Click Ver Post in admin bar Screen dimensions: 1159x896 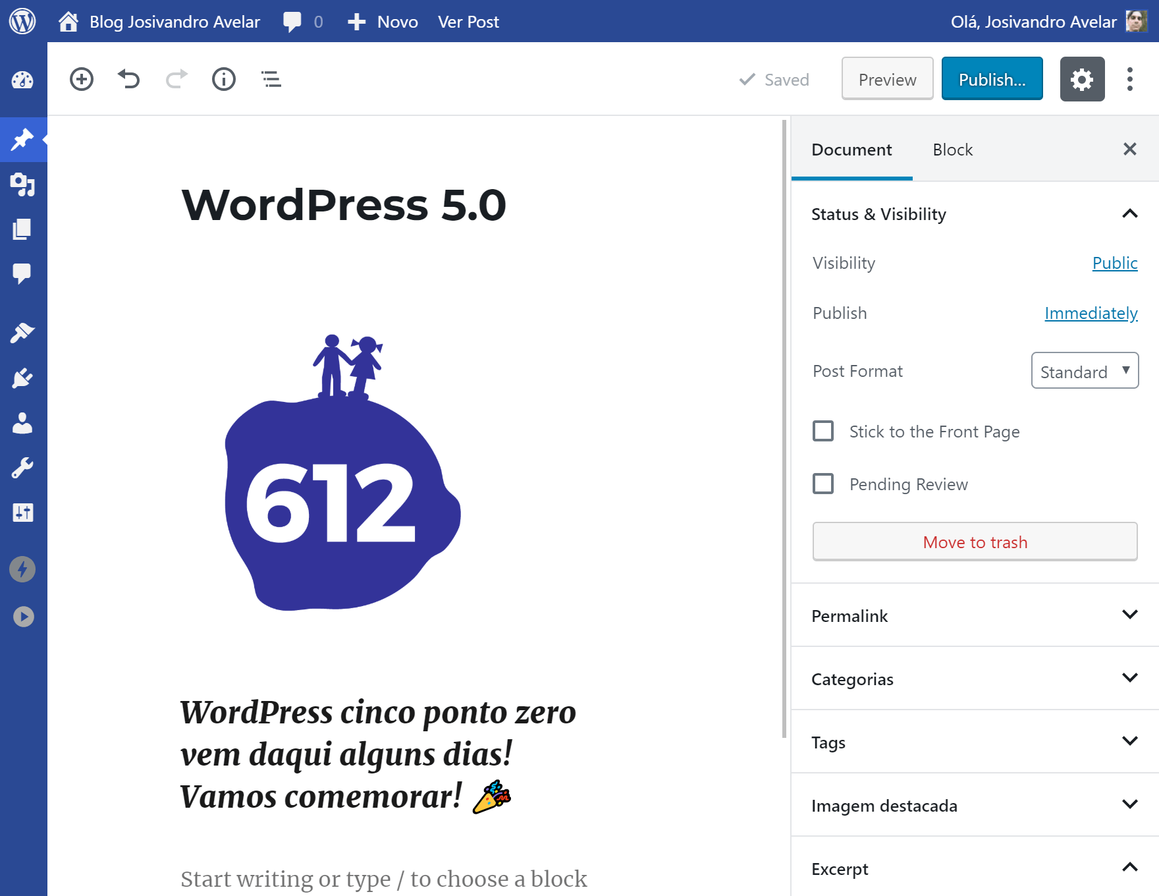(x=468, y=22)
